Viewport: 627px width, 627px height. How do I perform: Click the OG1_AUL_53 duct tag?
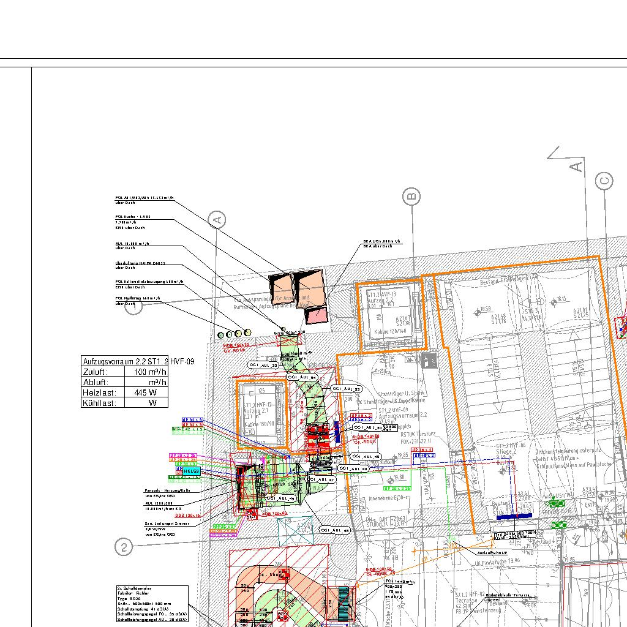(x=347, y=389)
